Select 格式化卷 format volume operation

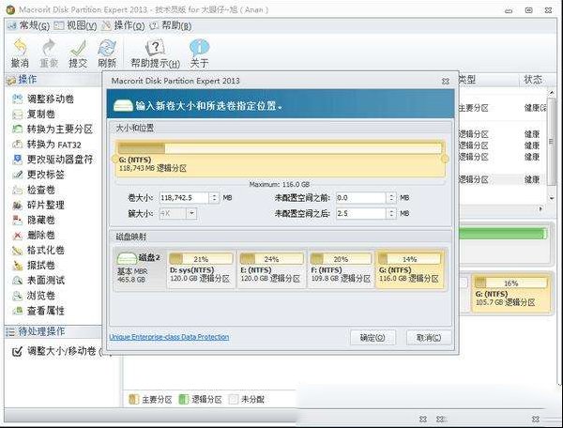pyautogui.click(x=38, y=250)
